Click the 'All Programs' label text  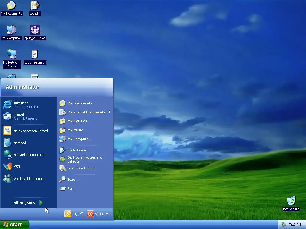24,203
